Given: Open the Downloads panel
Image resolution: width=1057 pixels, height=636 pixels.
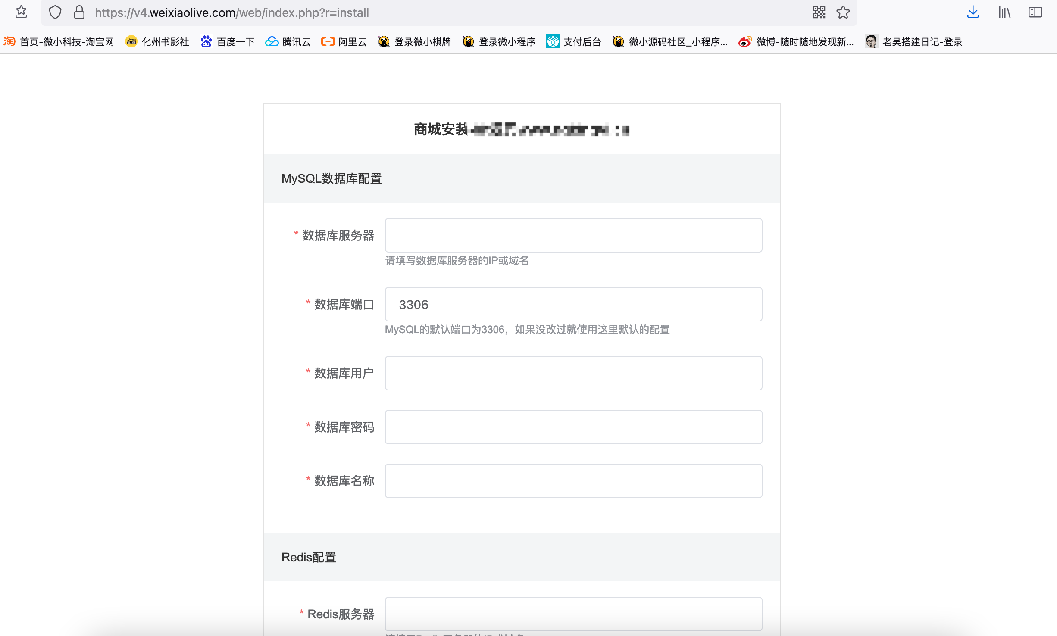Looking at the screenshot, I should [x=973, y=12].
